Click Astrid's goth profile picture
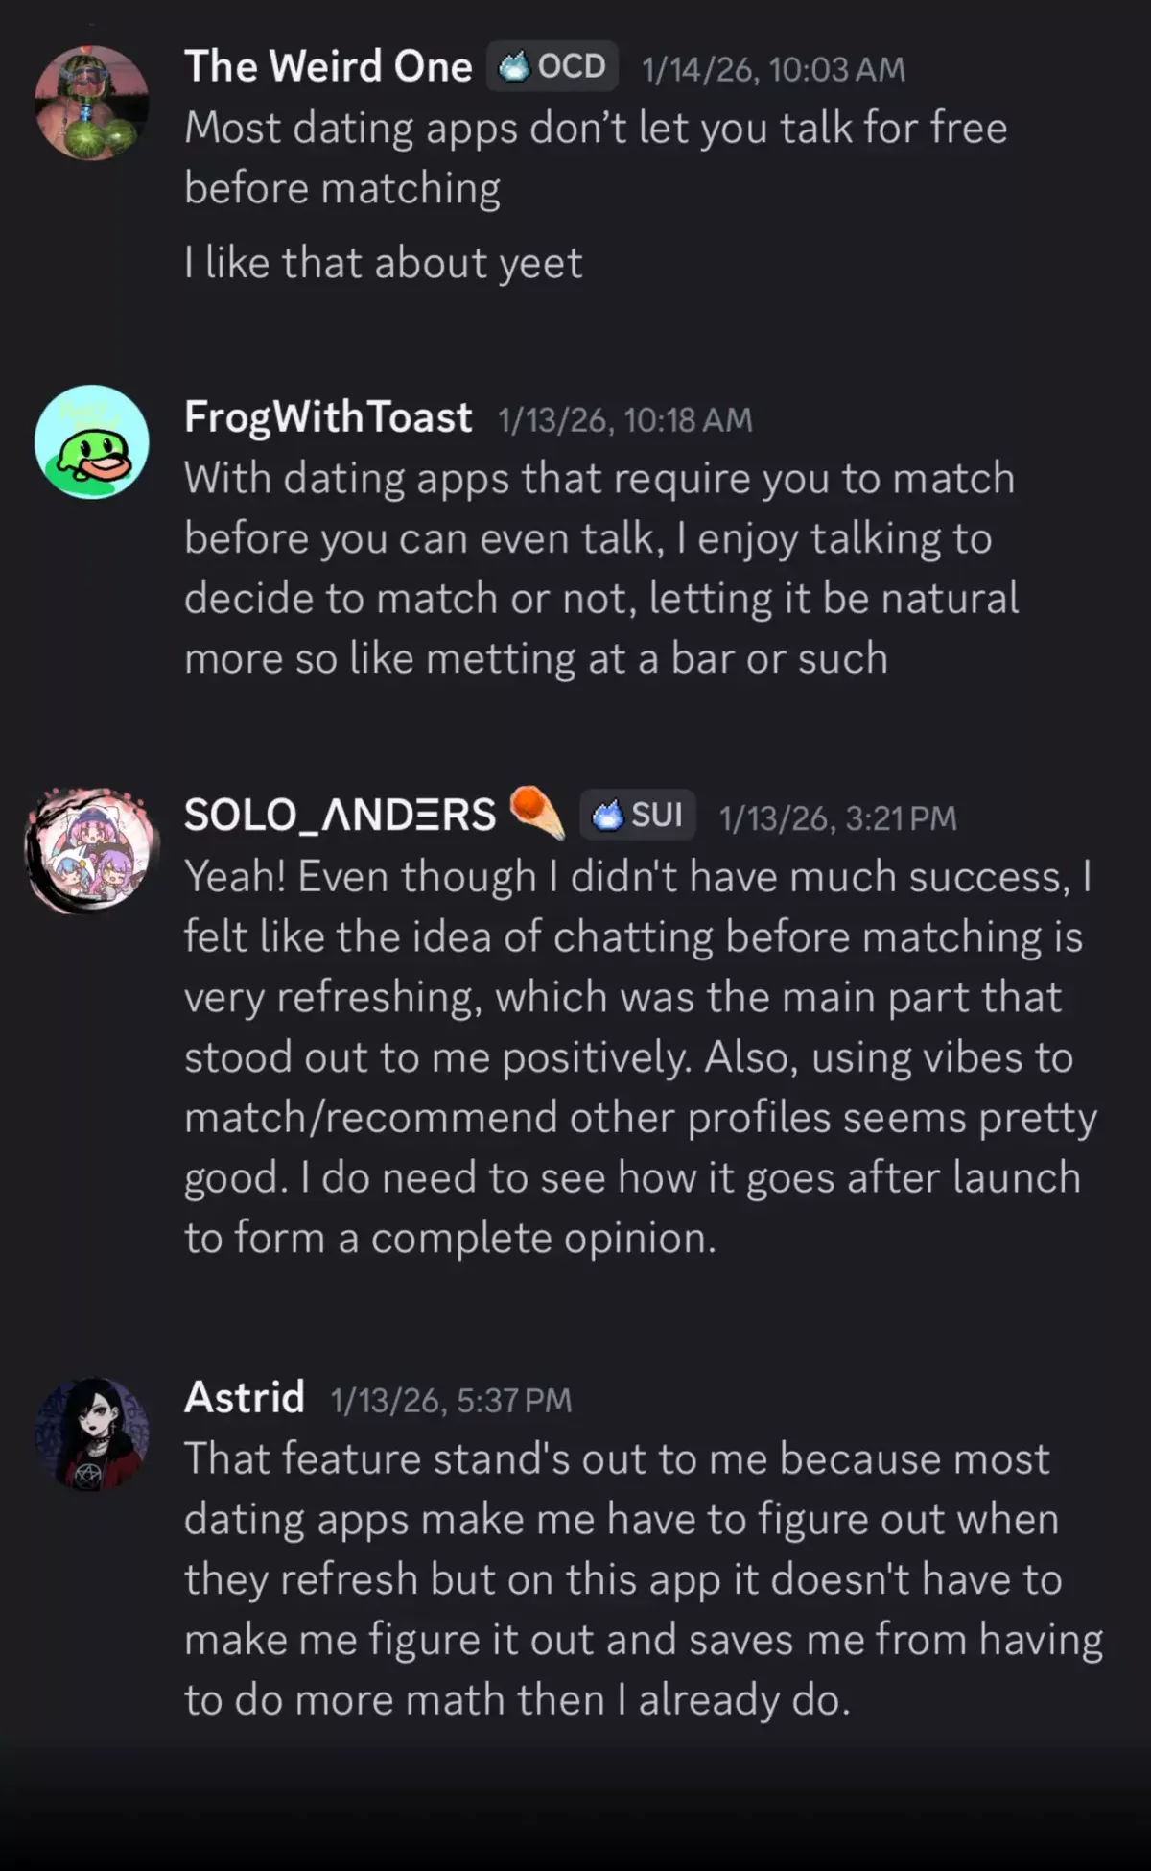This screenshot has width=1151, height=1871. 91,1432
